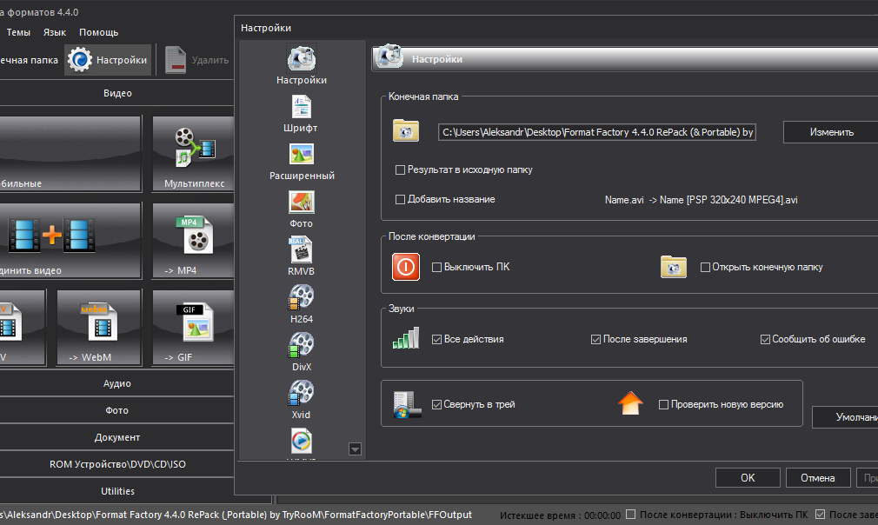The image size is (878, 525).
Task: Toggle Открыть конечную папку checkbox
Action: 706,268
